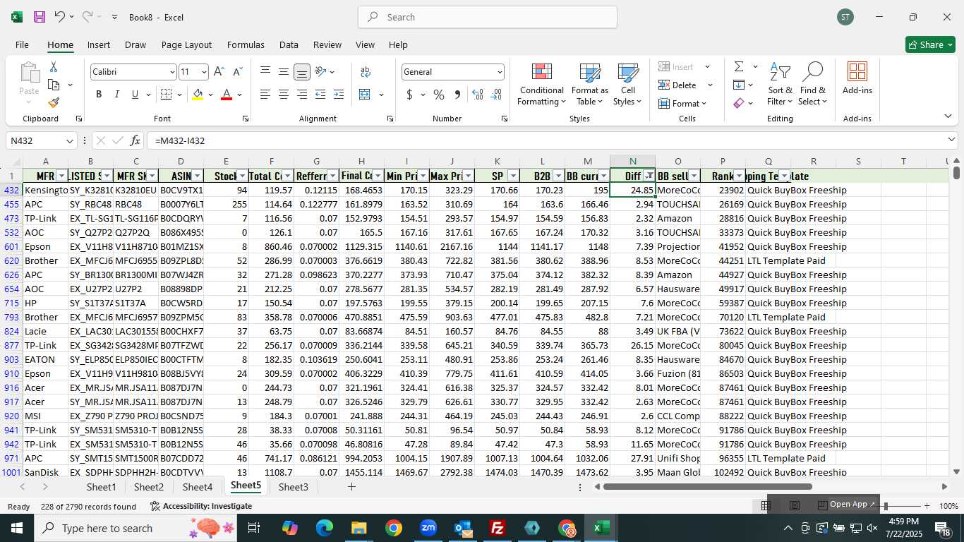Open the Data ribbon tab
The image size is (964, 542).
[x=289, y=44]
